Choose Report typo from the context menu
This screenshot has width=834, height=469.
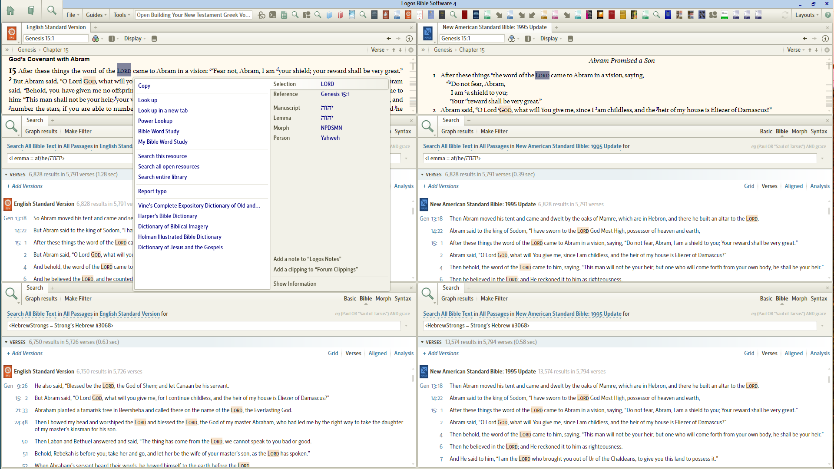152,192
